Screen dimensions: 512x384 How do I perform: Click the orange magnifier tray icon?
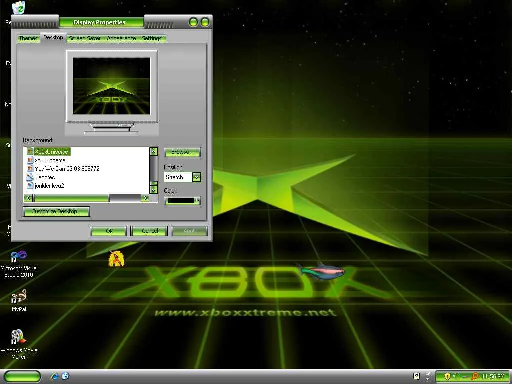pos(475,376)
